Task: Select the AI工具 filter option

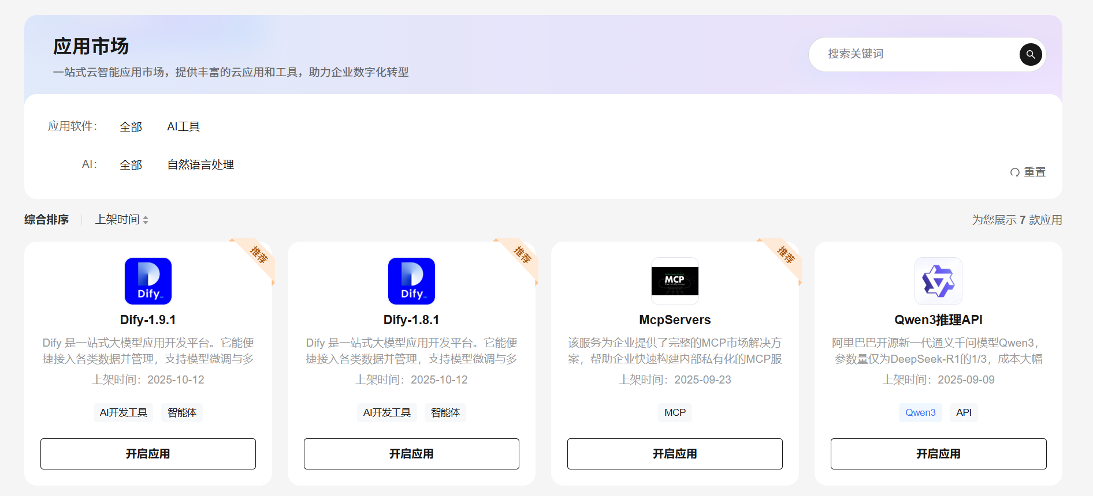Action: coord(184,127)
